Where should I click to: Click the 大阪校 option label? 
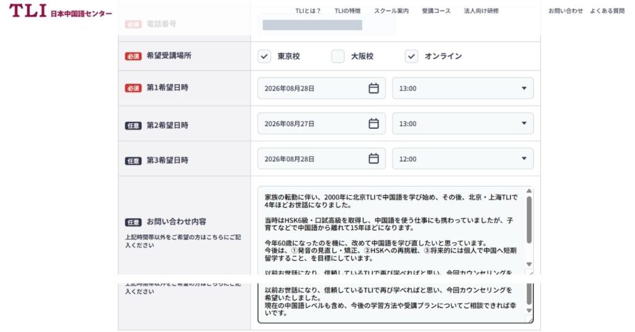362,56
